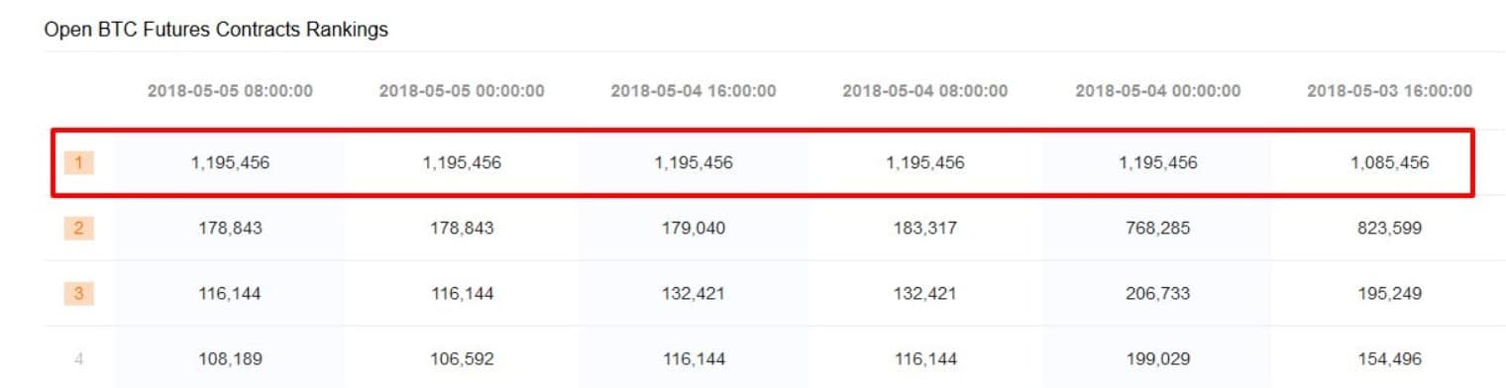Click the "Open BTC Futures Contracts Rankings" title
The height and width of the screenshot is (388, 1506).
click(216, 30)
